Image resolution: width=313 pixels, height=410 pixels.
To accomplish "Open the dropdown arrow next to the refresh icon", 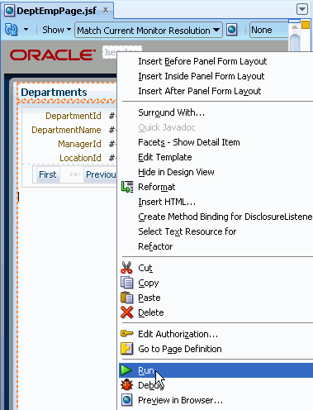I will 26,29.
